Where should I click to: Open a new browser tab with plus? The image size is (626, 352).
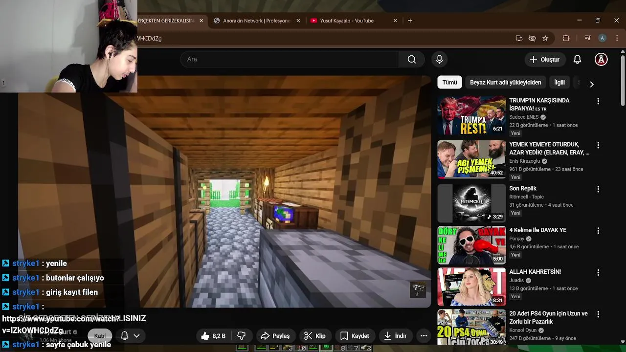coord(410,21)
